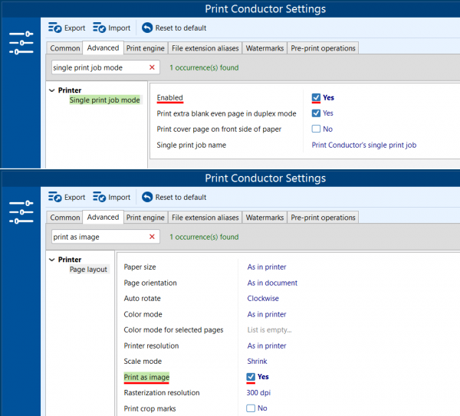Click the Export icon in the lower settings window
This screenshot has width=460, height=416.
click(55, 197)
